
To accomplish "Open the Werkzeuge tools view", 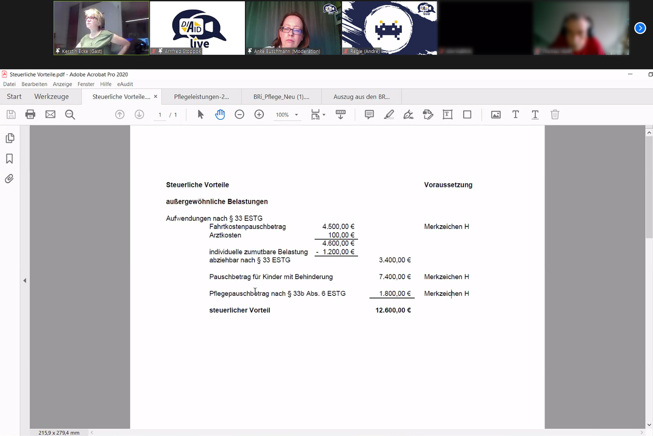I will (x=51, y=97).
